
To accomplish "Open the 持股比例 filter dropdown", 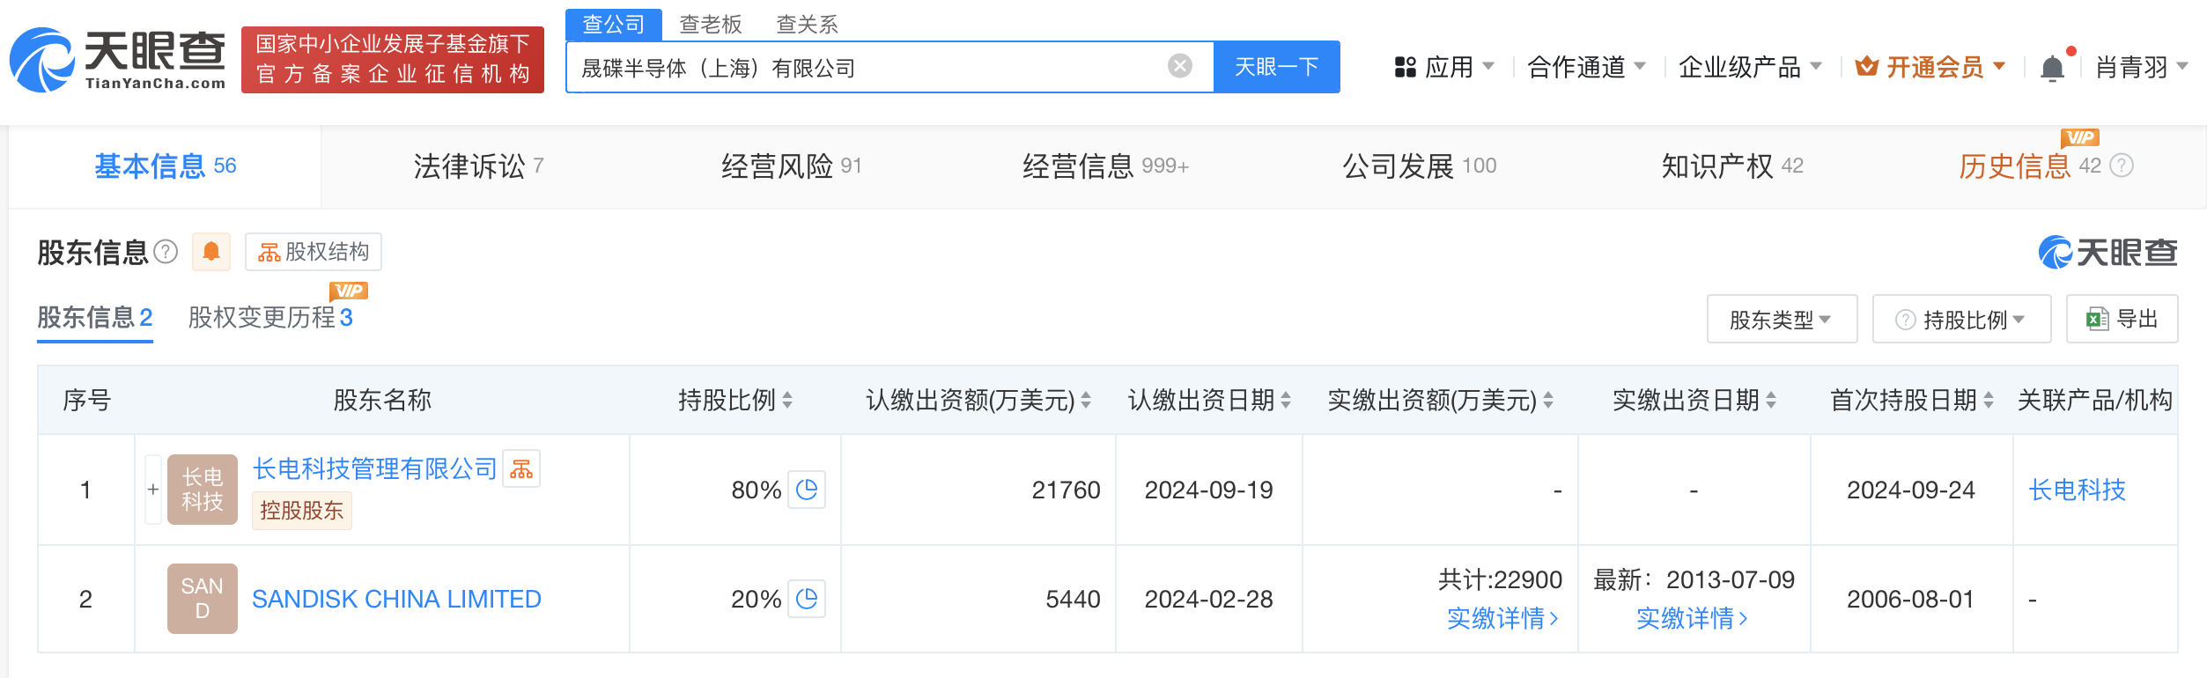I will pos(1961,319).
